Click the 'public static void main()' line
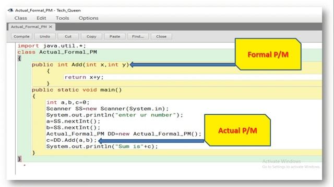 (x=77, y=90)
